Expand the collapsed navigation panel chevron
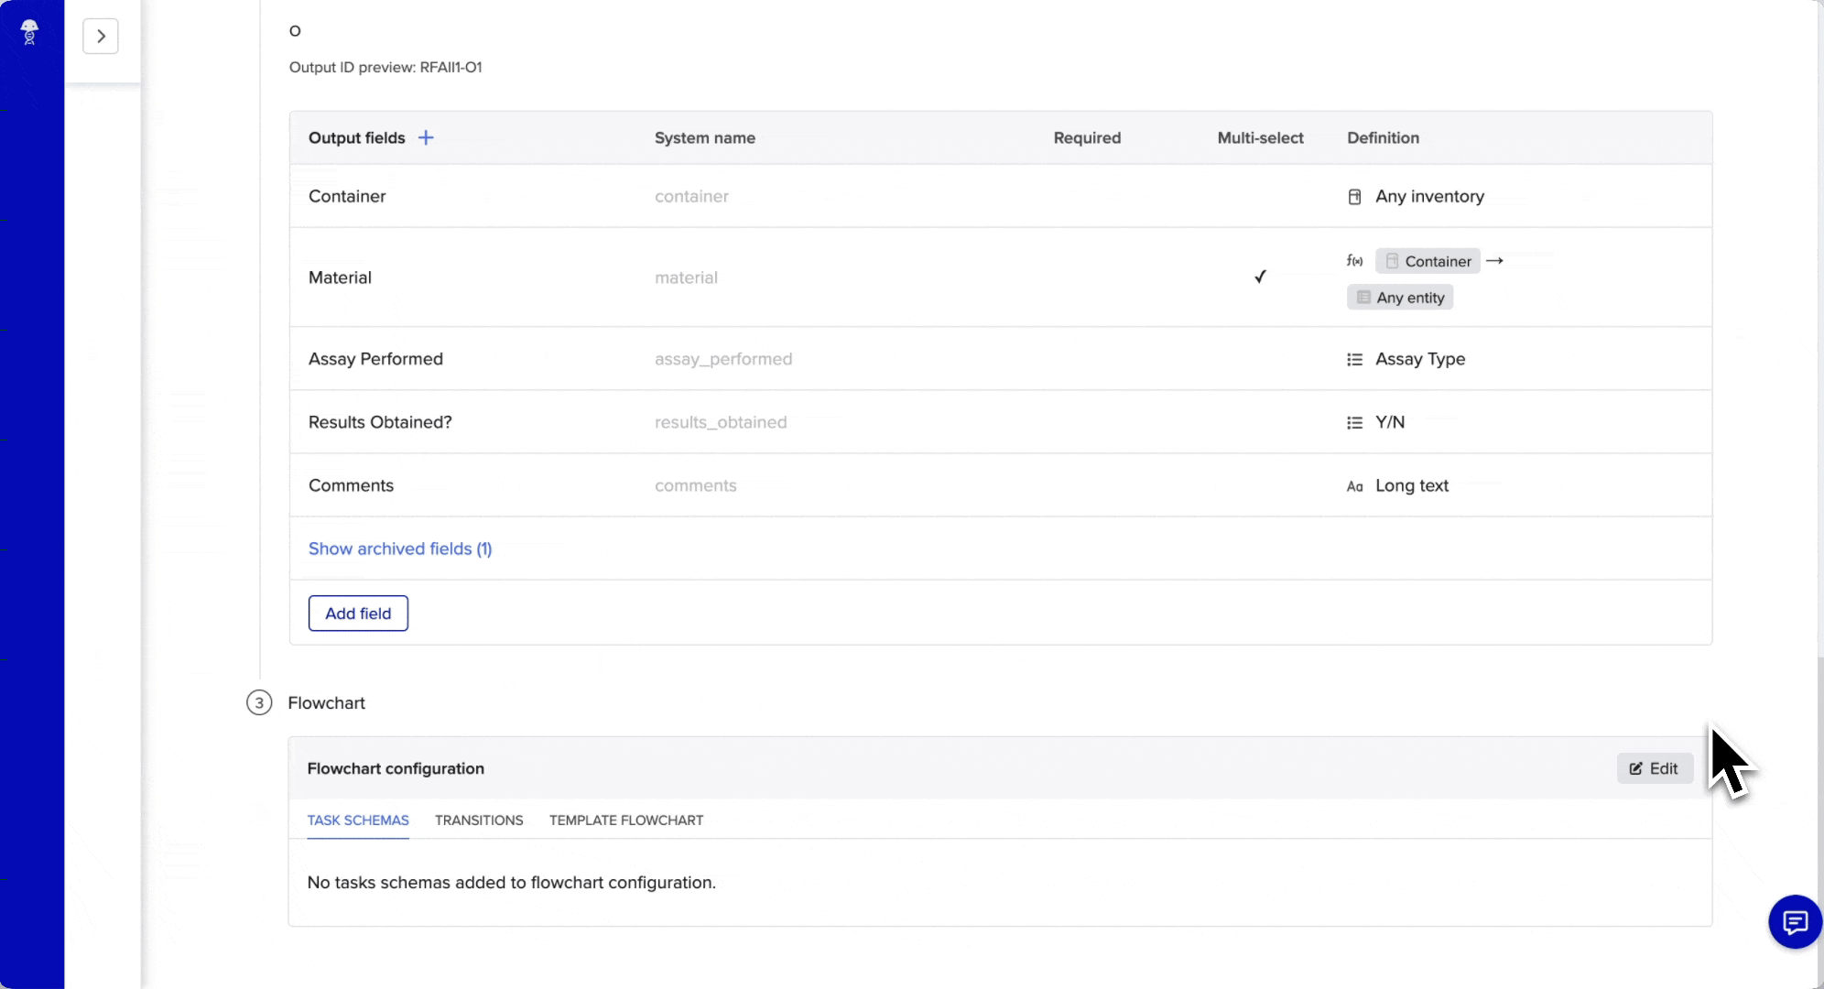Image resolution: width=1824 pixels, height=989 pixels. [x=101, y=37]
